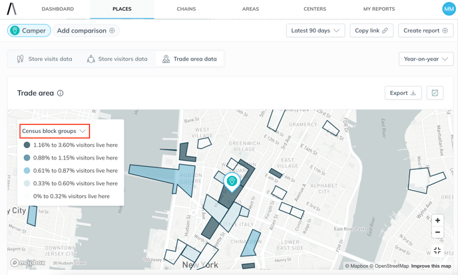Open the Year-on-year dropdown
The width and height of the screenshot is (458, 275).
coord(425,59)
